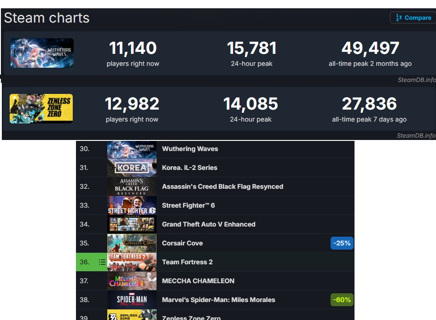This screenshot has height=320, width=436.
Task: Click the Wuthering Waves thumbnail in rank list
Action: (x=132, y=149)
